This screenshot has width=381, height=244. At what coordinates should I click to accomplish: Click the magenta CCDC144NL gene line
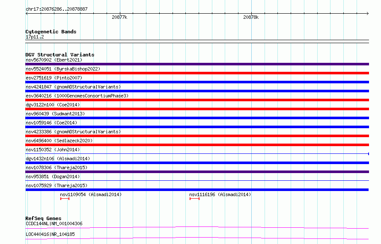(x=197, y=227)
